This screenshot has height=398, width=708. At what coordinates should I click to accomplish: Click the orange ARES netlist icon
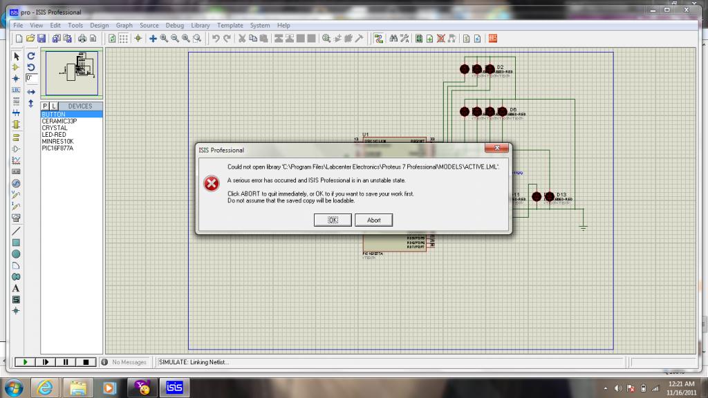[x=492, y=39]
